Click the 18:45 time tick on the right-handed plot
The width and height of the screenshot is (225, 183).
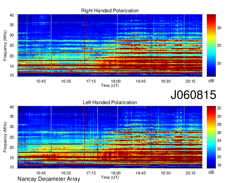(x=141, y=81)
